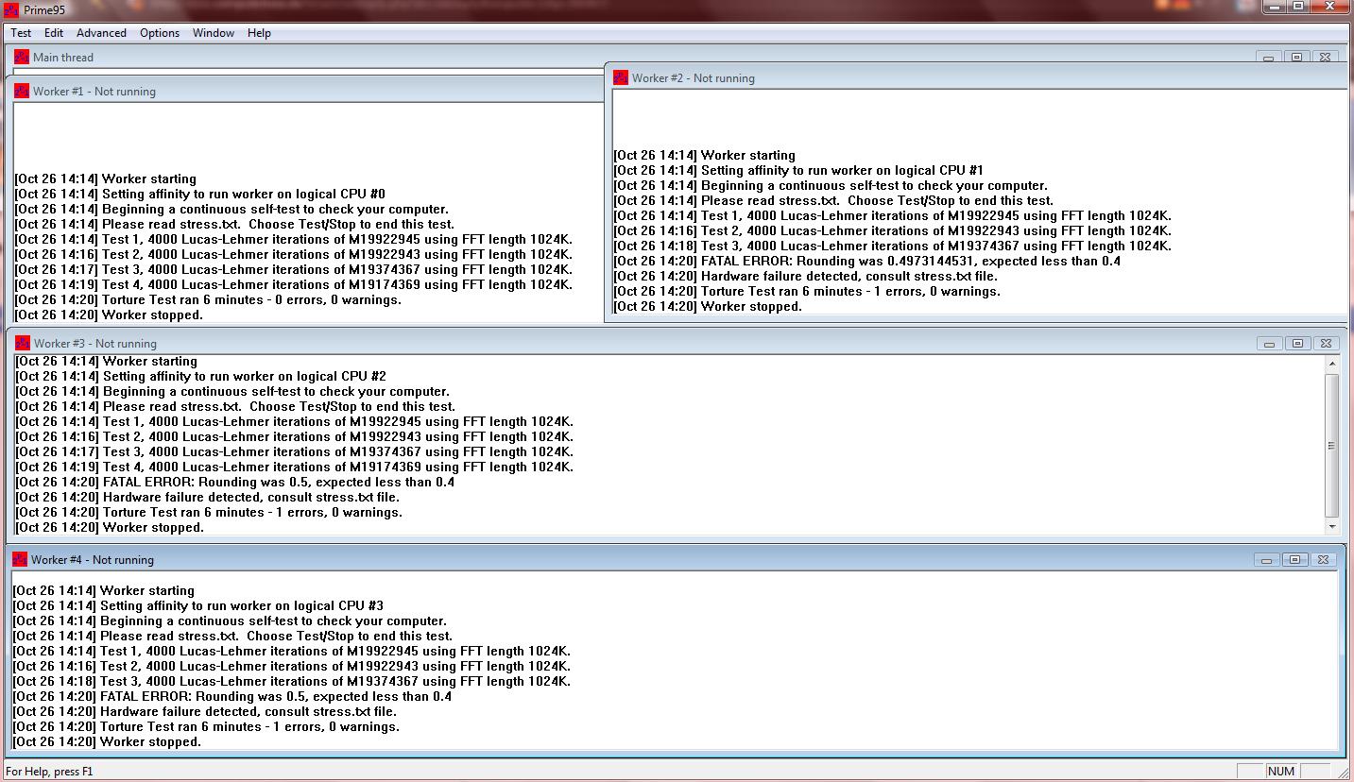Click Worker #2 'Hardware failure detected' line
This screenshot has height=782, width=1354.
pos(805,276)
